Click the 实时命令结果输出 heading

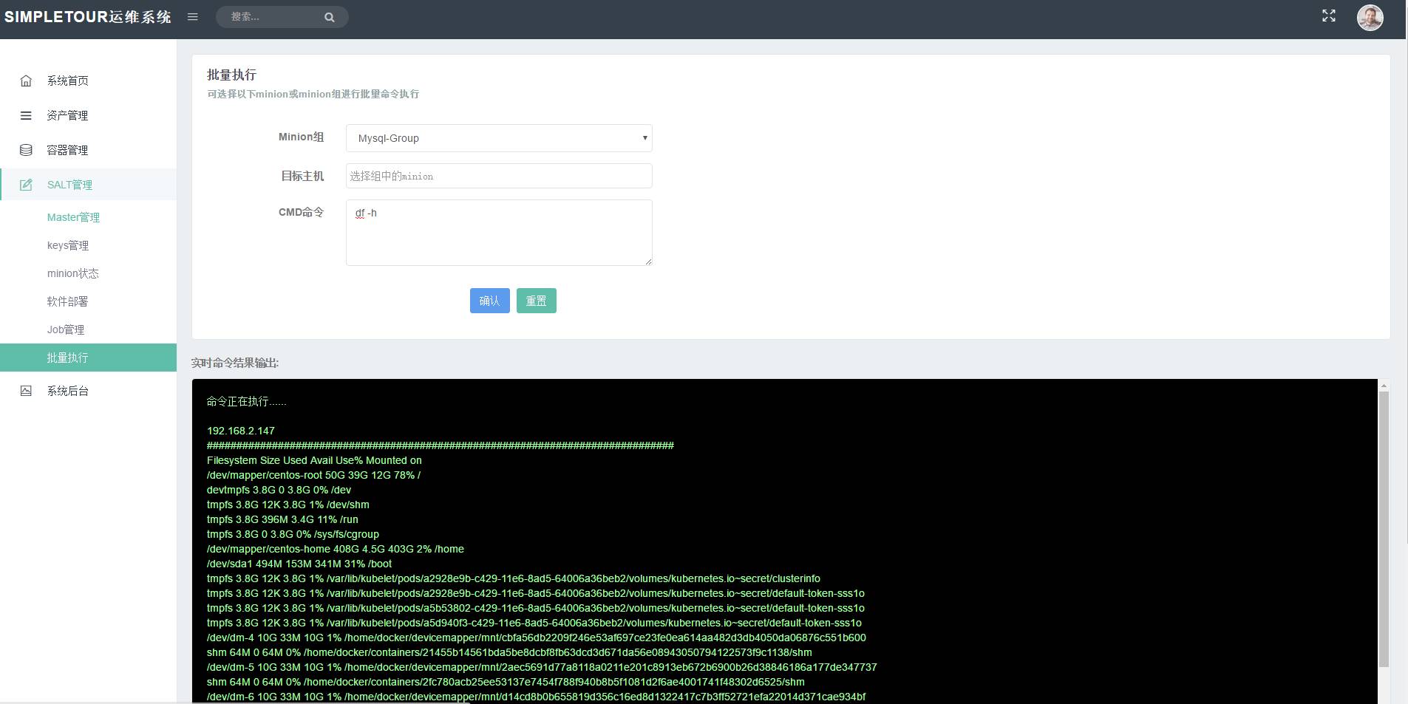[235, 363]
